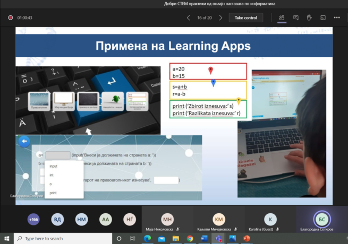Viewport: 348px width, 244px height.
Task: Click muted mic icon beside Karolina (Guest)
Action: coord(277,229)
